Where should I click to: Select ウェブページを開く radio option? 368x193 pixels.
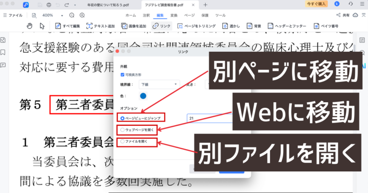pyautogui.click(x=123, y=129)
